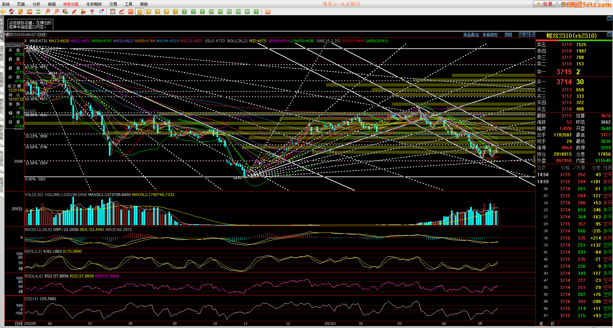The image size is (613, 328).
Task: Open 工具 menu
Action: [x=128, y=4]
